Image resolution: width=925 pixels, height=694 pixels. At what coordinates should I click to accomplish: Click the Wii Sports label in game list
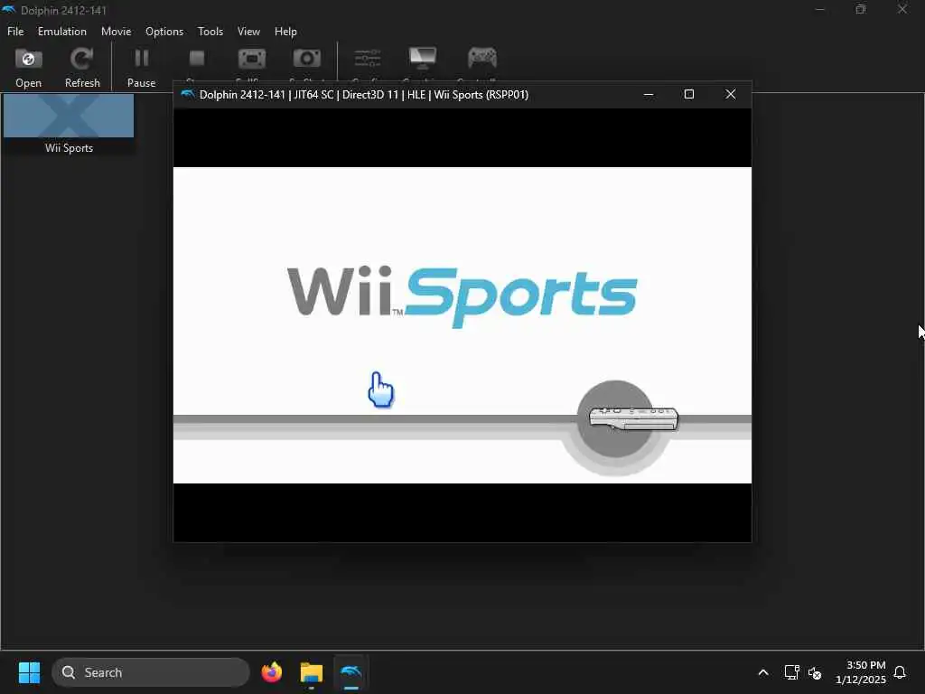69,148
